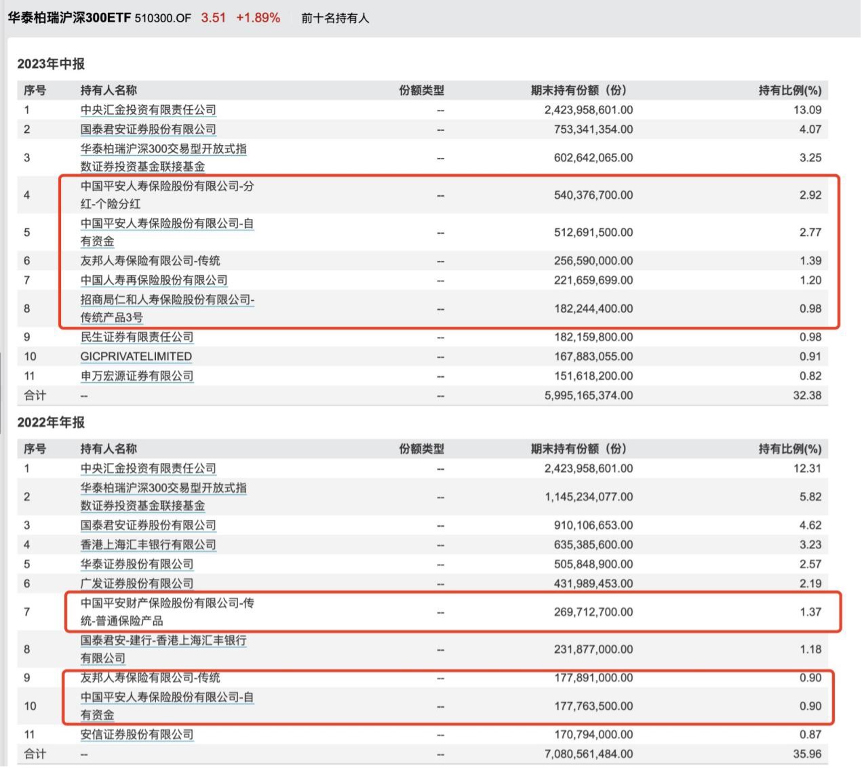Viewport: 864px width, 768px height.
Task: Select the 前十名持有人 tab label
Action: [x=335, y=18]
